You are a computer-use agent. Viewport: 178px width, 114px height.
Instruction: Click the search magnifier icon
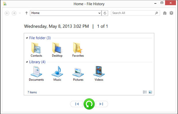tap(156, 13)
